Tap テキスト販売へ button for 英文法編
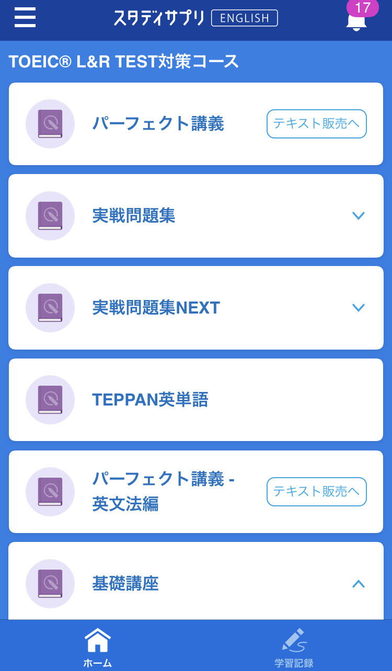This screenshot has width=392, height=671. pos(316,492)
